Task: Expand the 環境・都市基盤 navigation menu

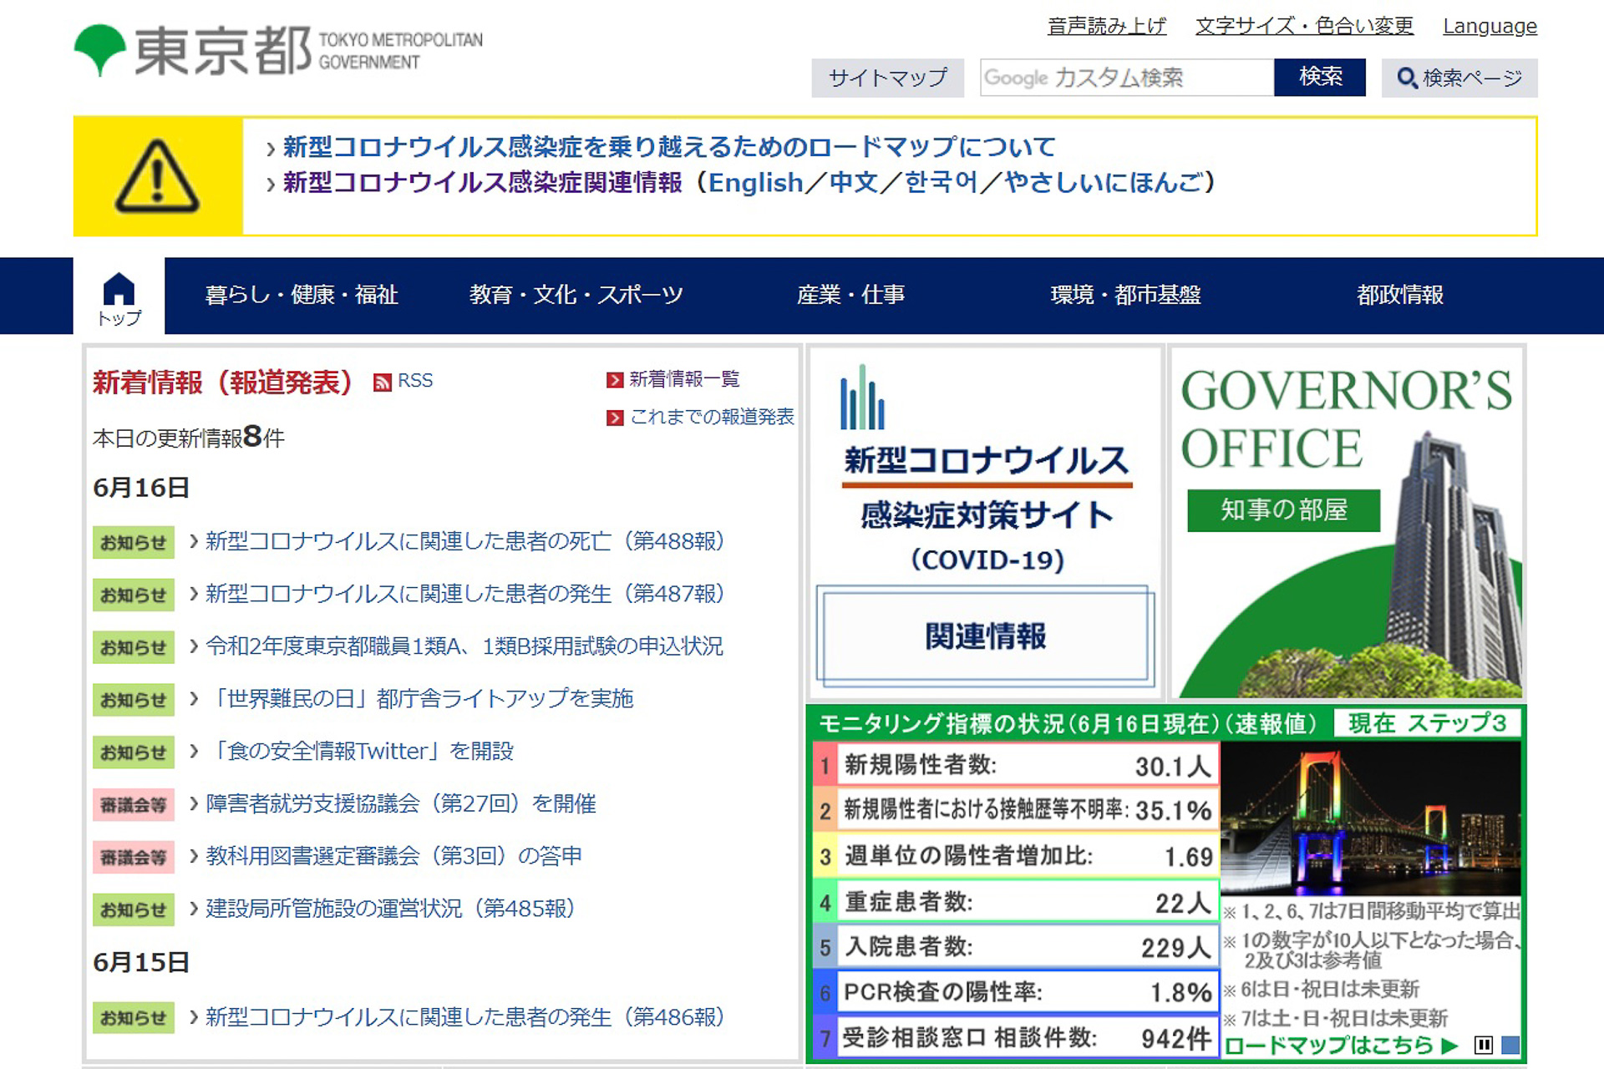Action: [x=1125, y=295]
